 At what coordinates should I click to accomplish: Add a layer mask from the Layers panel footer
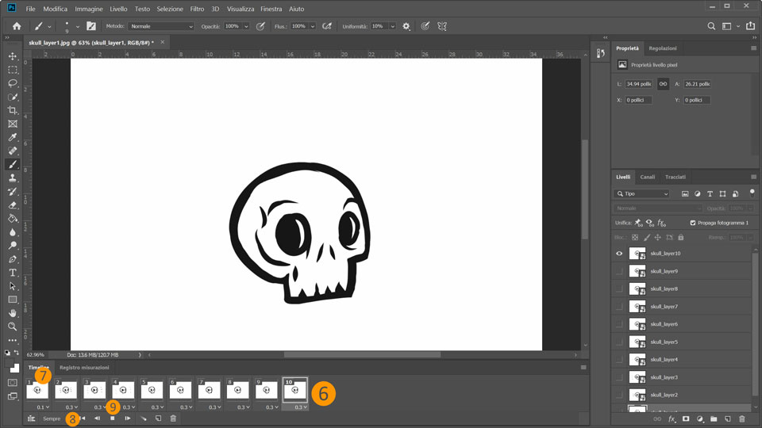pos(686,419)
